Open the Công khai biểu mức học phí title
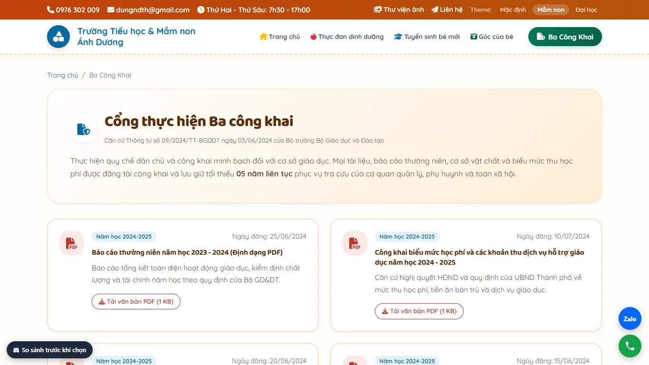Viewport: 649px width, 365px height. point(479,257)
